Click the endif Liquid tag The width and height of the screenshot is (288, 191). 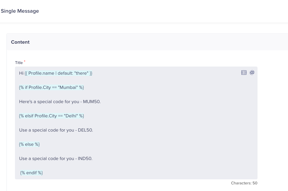coord(31,173)
